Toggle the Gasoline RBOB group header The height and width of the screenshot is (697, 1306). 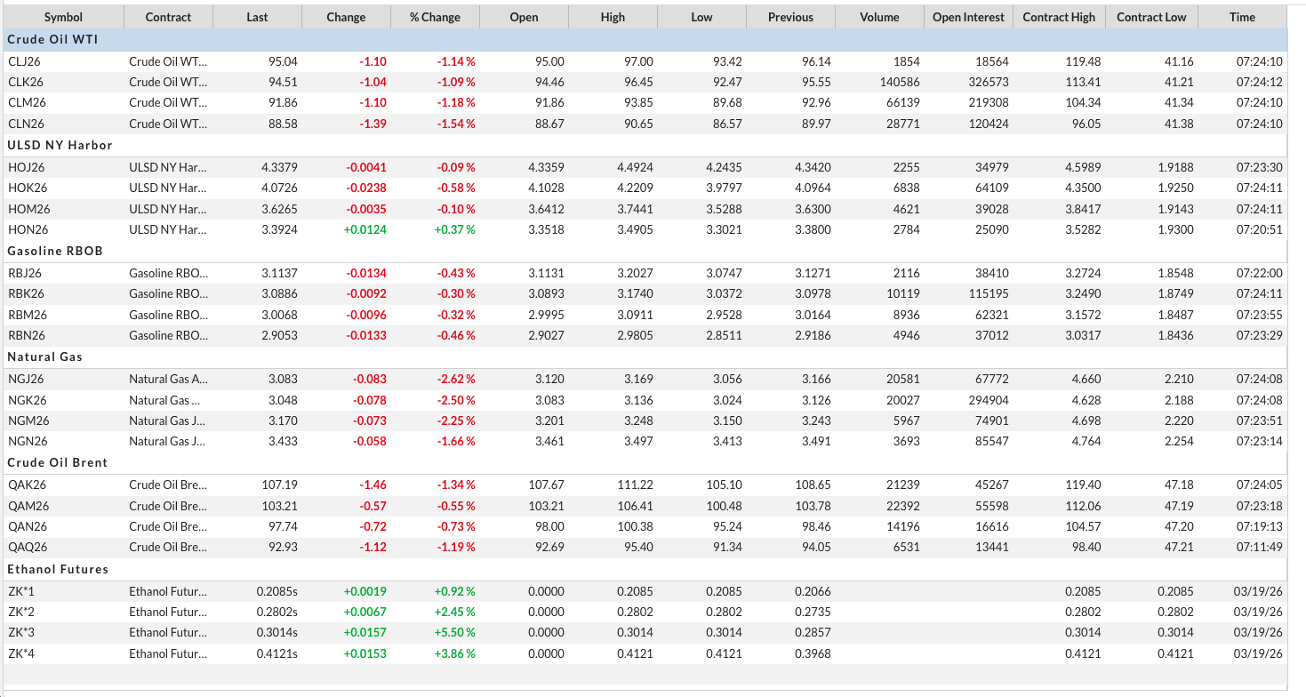55,251
